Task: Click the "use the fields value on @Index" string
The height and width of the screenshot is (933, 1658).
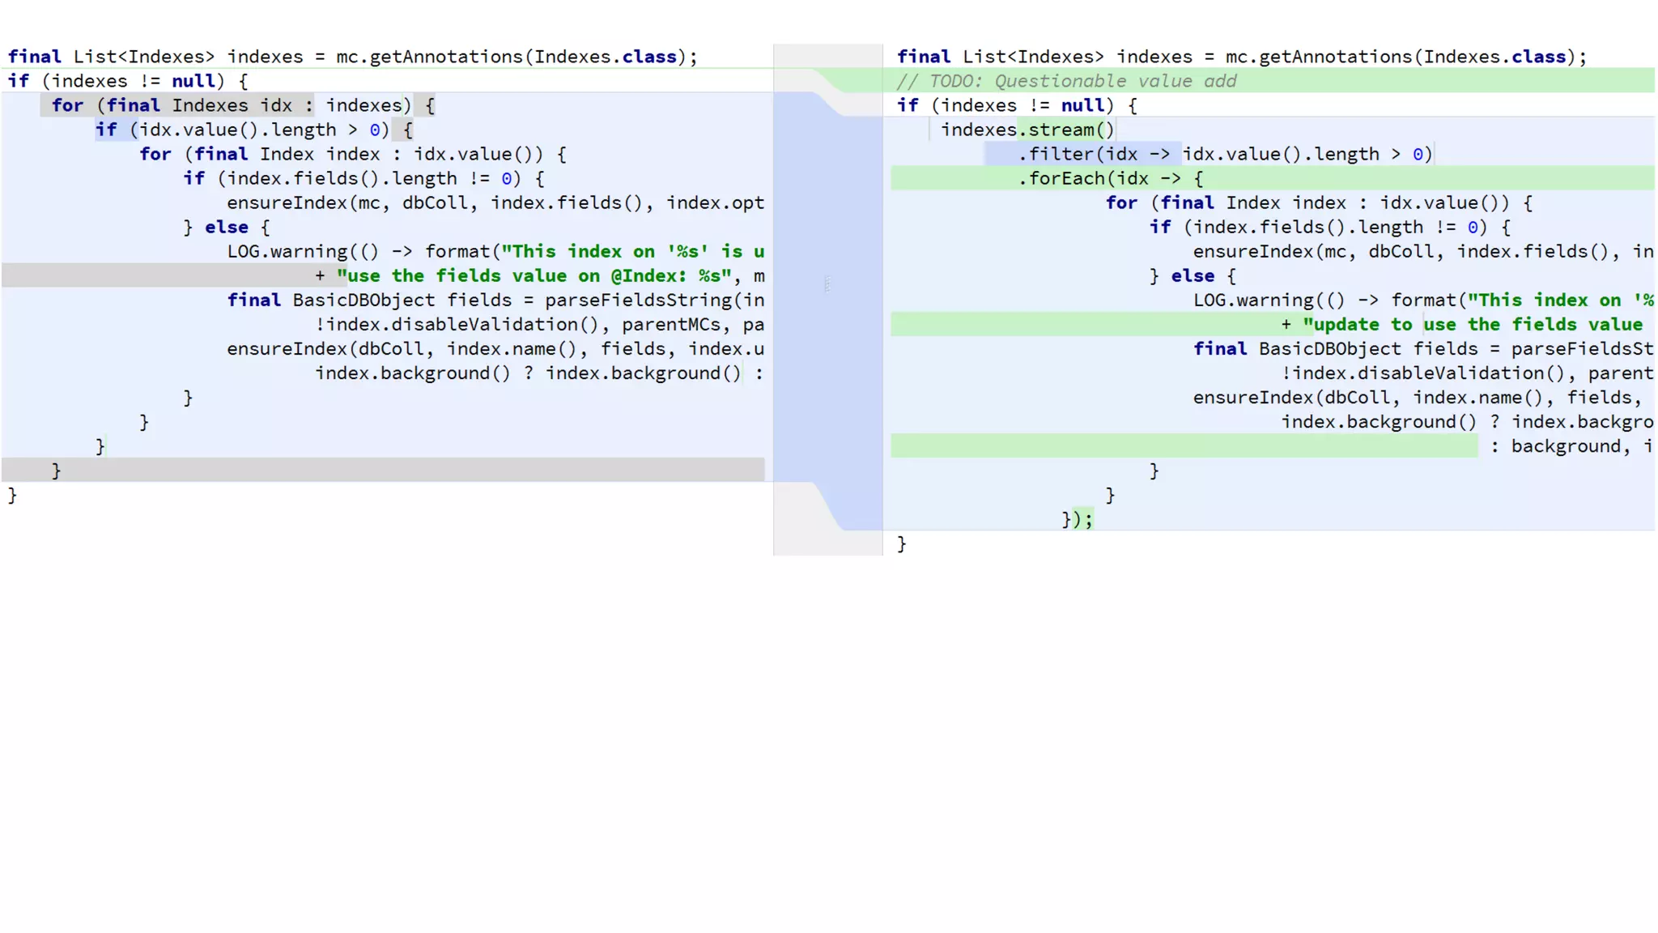Action: coord(534,275)
